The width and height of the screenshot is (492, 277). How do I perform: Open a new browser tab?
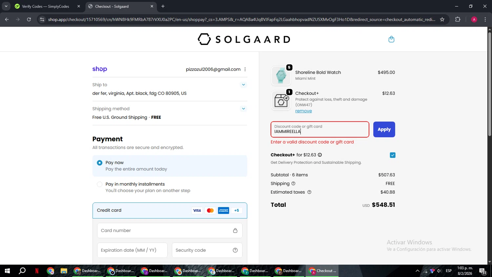(163, 6)
